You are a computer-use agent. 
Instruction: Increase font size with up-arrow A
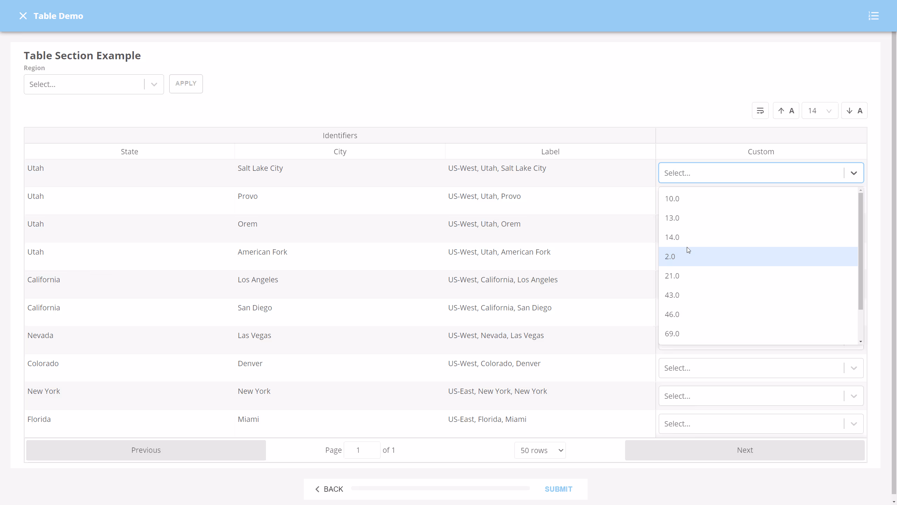pos(786,111)
